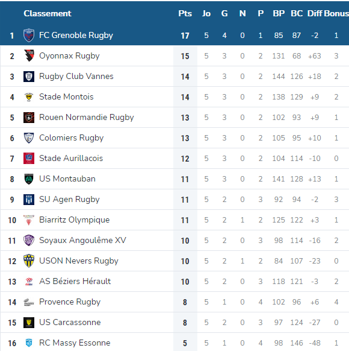The image size is (349, 351).
Task: Click the Classement header label
Action: pos(48,13)
